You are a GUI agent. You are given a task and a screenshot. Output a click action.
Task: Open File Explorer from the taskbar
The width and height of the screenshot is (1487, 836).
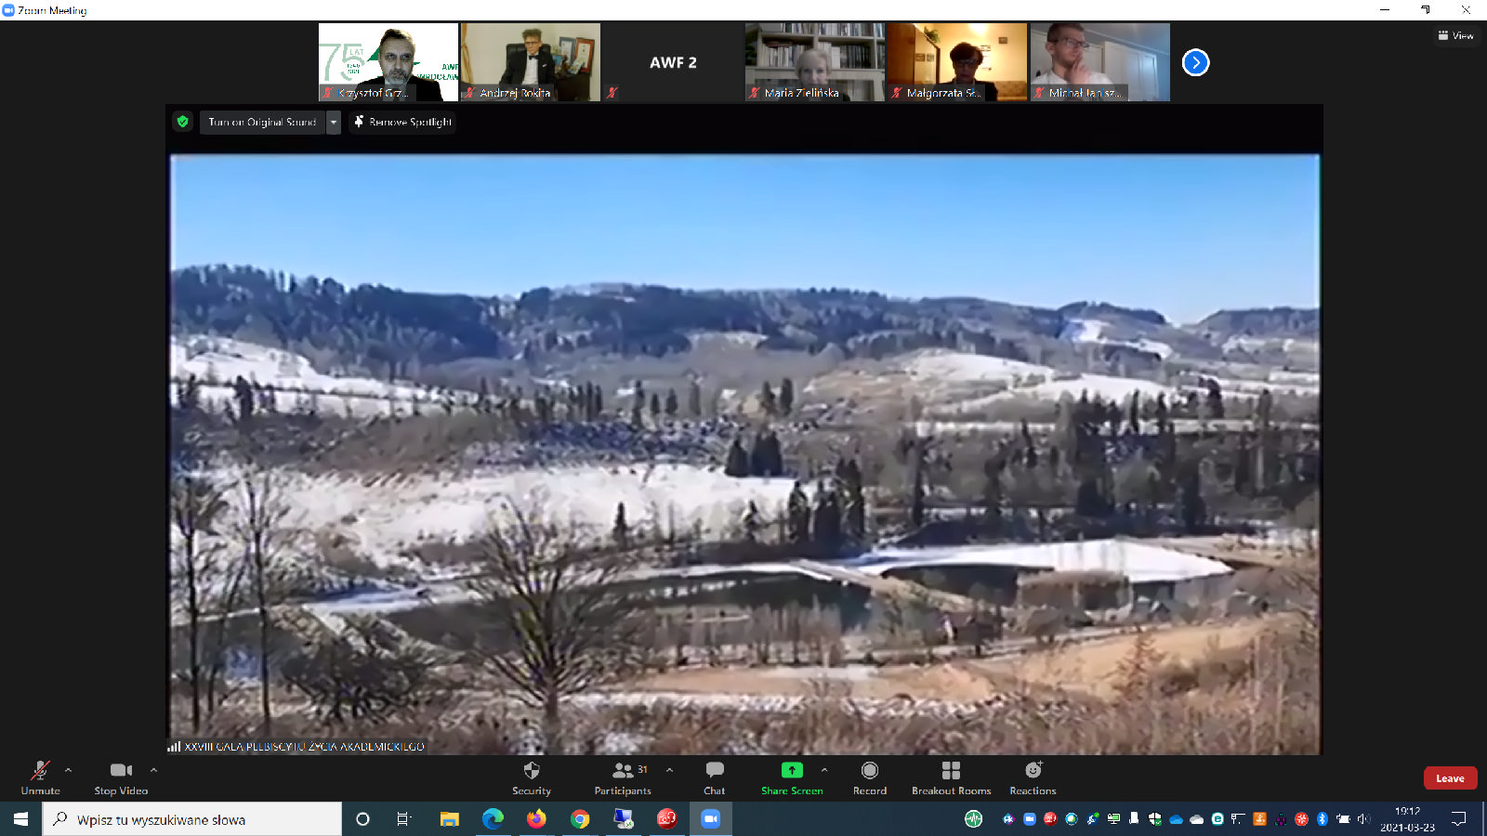[x=450, y=819]
